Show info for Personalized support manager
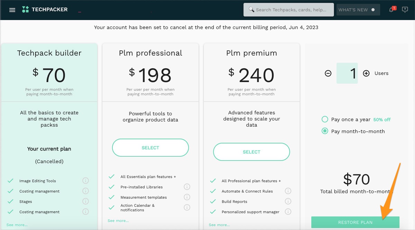 coord(288,212)
